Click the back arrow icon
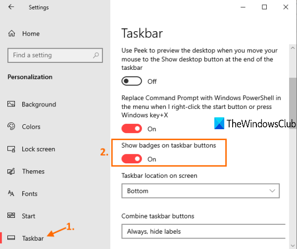This screenshot has height=249, width=297. tap(11, 7)
